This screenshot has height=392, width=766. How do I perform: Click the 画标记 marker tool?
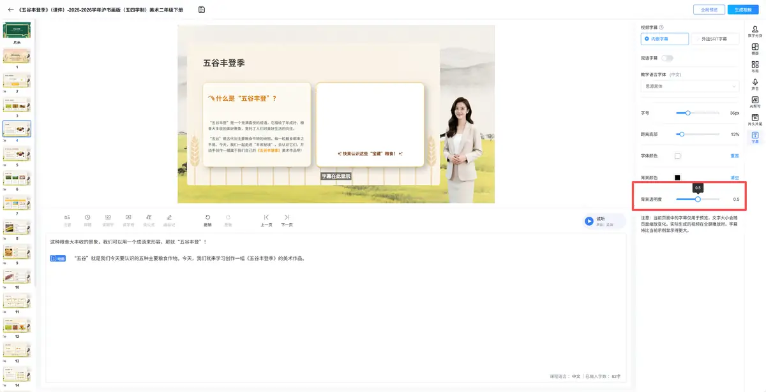pos(169,221)
